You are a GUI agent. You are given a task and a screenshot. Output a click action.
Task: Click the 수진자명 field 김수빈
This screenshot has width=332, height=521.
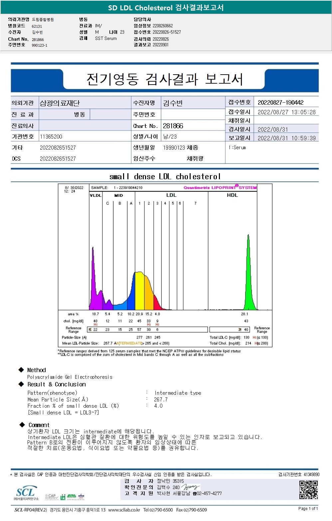[x=173, y=103]
